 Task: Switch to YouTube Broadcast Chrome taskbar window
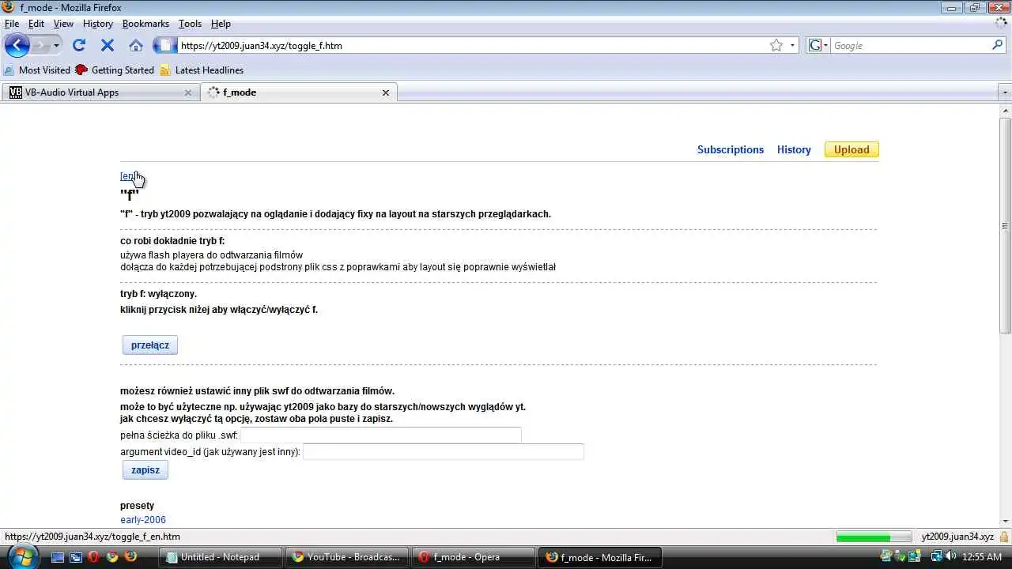(x=347, y=557)
